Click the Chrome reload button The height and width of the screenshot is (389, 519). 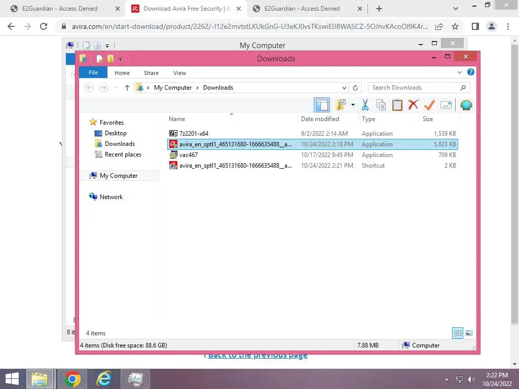(44, 26)
